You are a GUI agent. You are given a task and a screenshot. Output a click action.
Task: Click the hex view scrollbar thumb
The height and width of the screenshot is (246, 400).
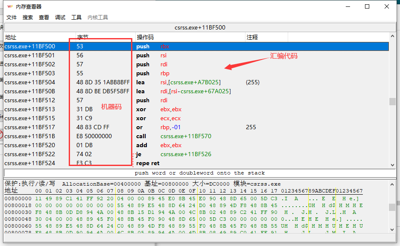392,207
